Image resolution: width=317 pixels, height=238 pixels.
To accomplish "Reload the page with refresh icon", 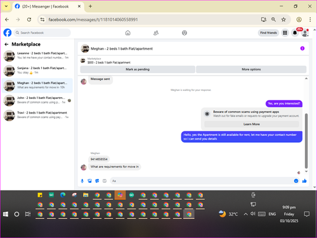I will (x=29, y=20).
